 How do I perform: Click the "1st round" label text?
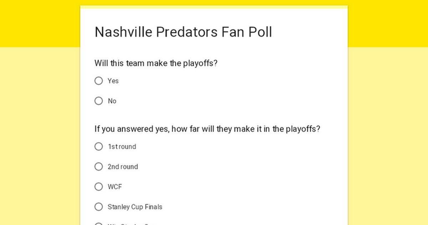pyautogui.click(x=122, y=147)
